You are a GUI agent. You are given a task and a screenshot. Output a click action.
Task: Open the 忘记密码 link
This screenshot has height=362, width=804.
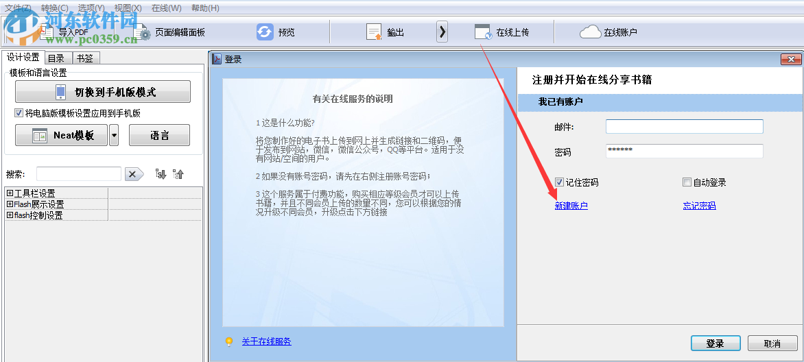click(x=700, y=206)
